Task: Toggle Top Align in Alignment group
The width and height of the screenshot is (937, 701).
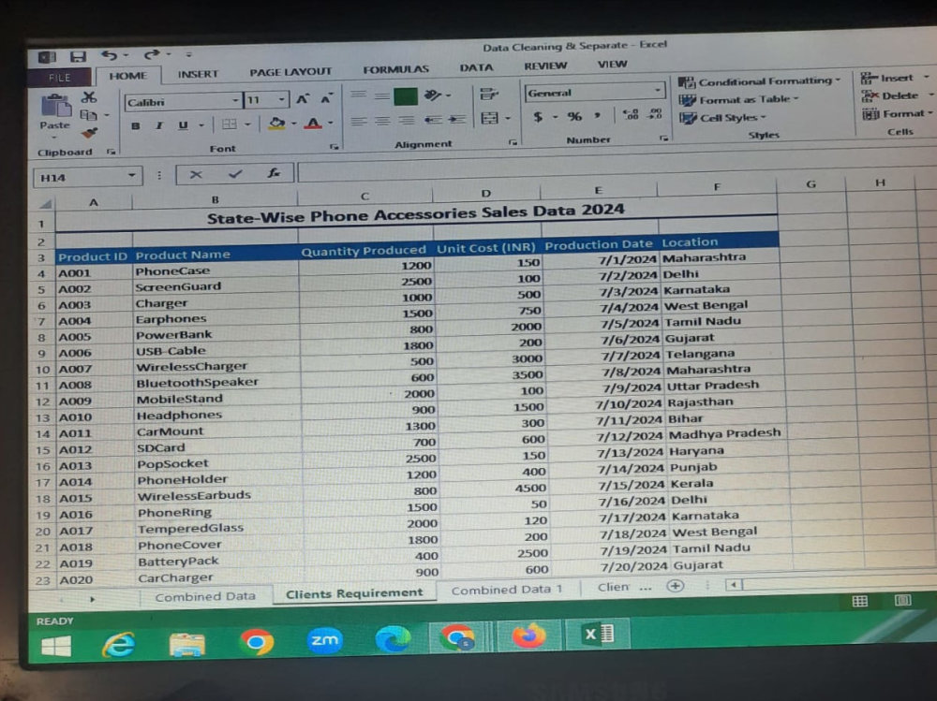Action: [x=359, y=95]
